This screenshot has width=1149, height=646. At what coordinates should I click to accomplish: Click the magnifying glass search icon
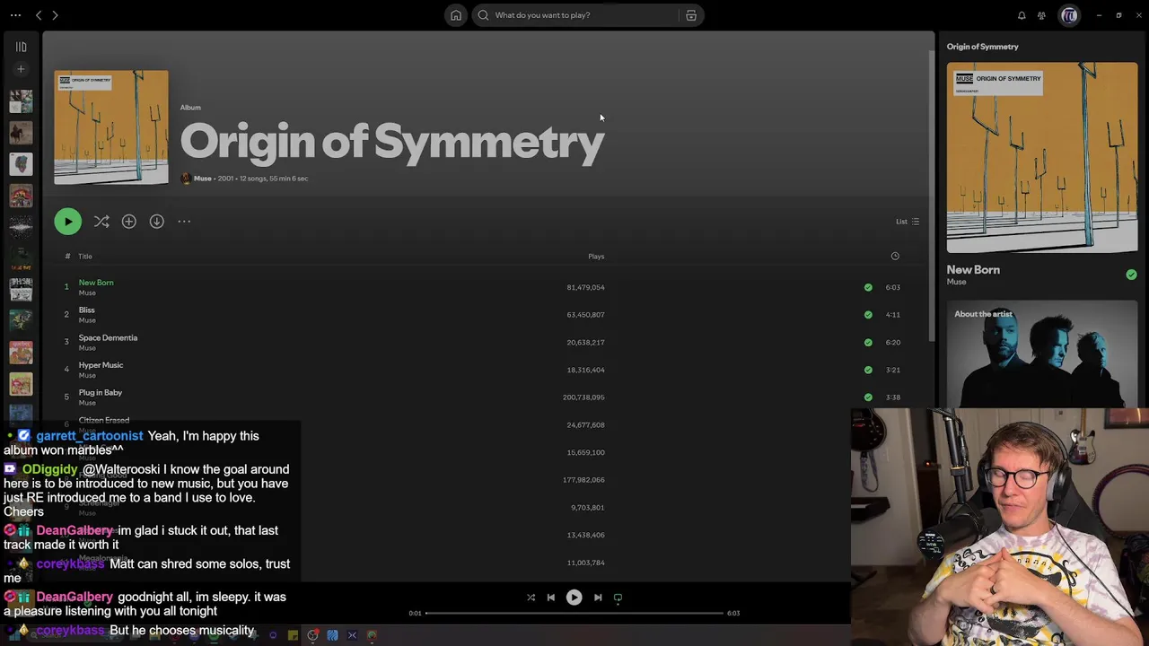click(484, 15)
